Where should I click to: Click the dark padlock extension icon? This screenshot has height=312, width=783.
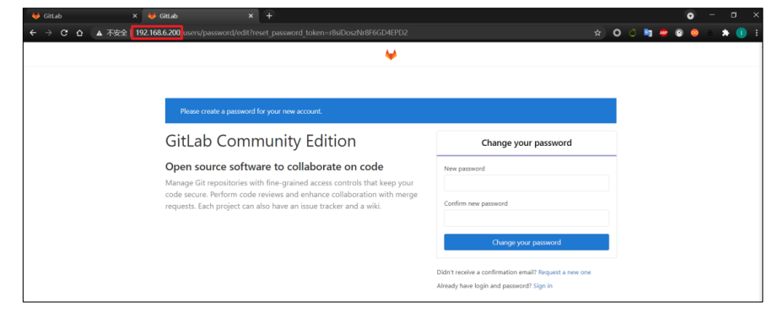coord(710,33)
